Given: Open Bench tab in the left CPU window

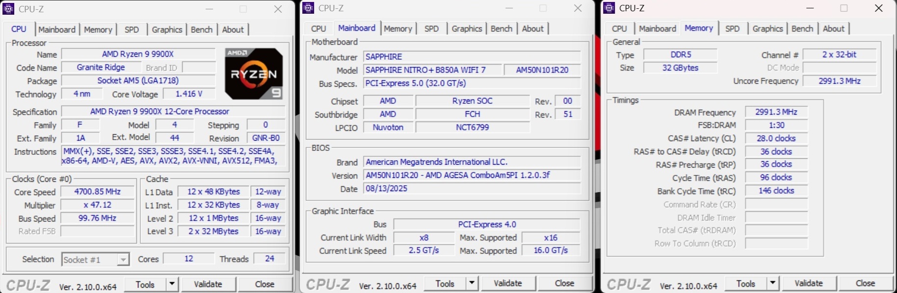Looking at the screenshot, I should [202, 29].
